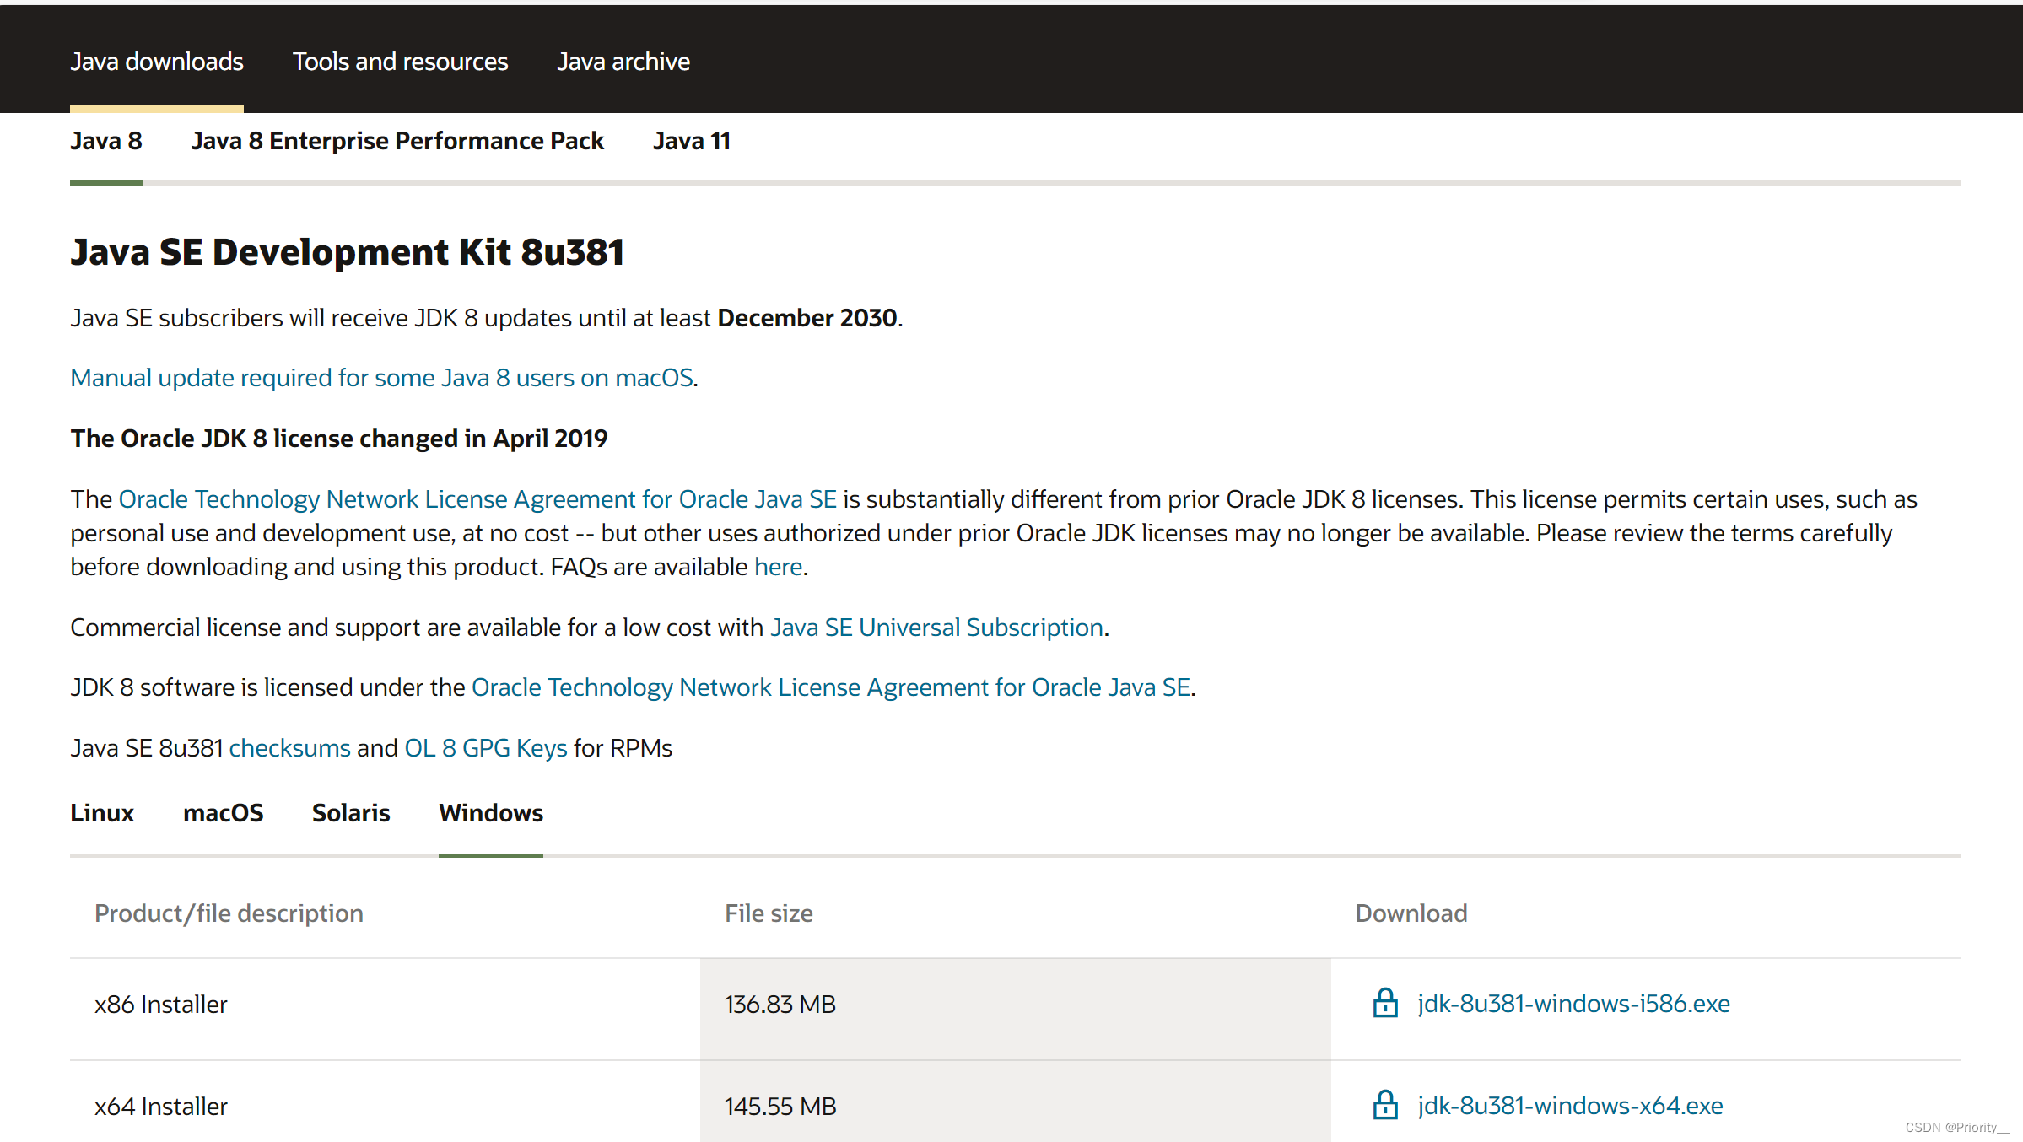
Task: Select the Windows platform tab
Action: coord(491,813)
